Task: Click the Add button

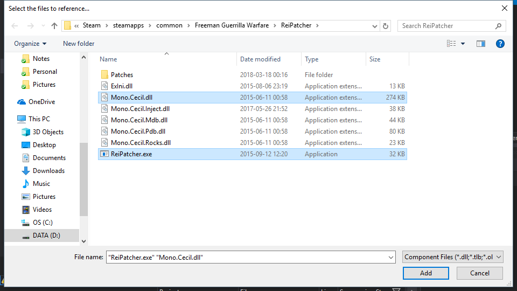Action: coord(425,273)
